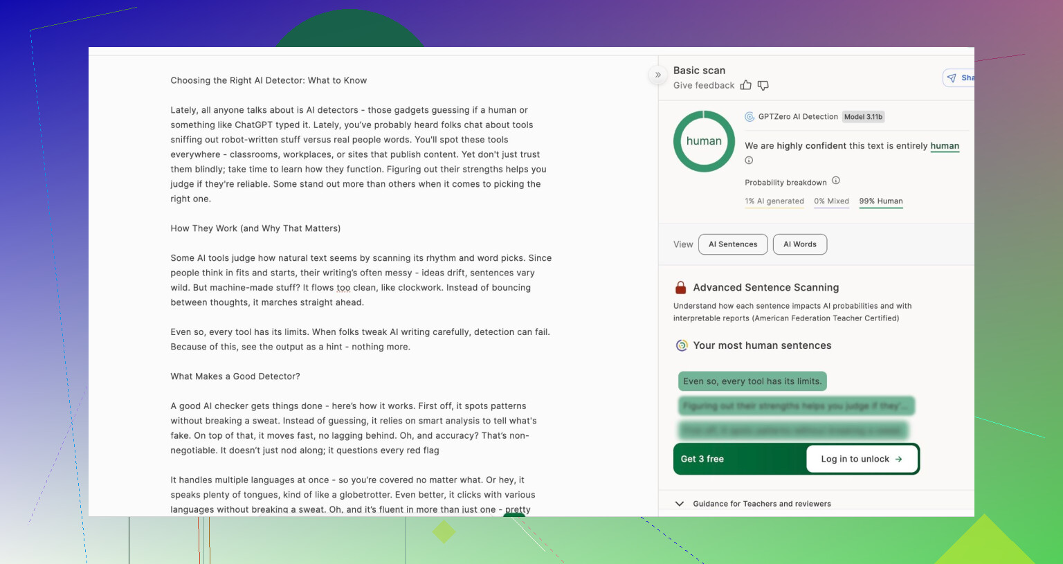Viewport: 1063px width, 564px height.
Task: Click the red lock icon
Action: point(680,288)
